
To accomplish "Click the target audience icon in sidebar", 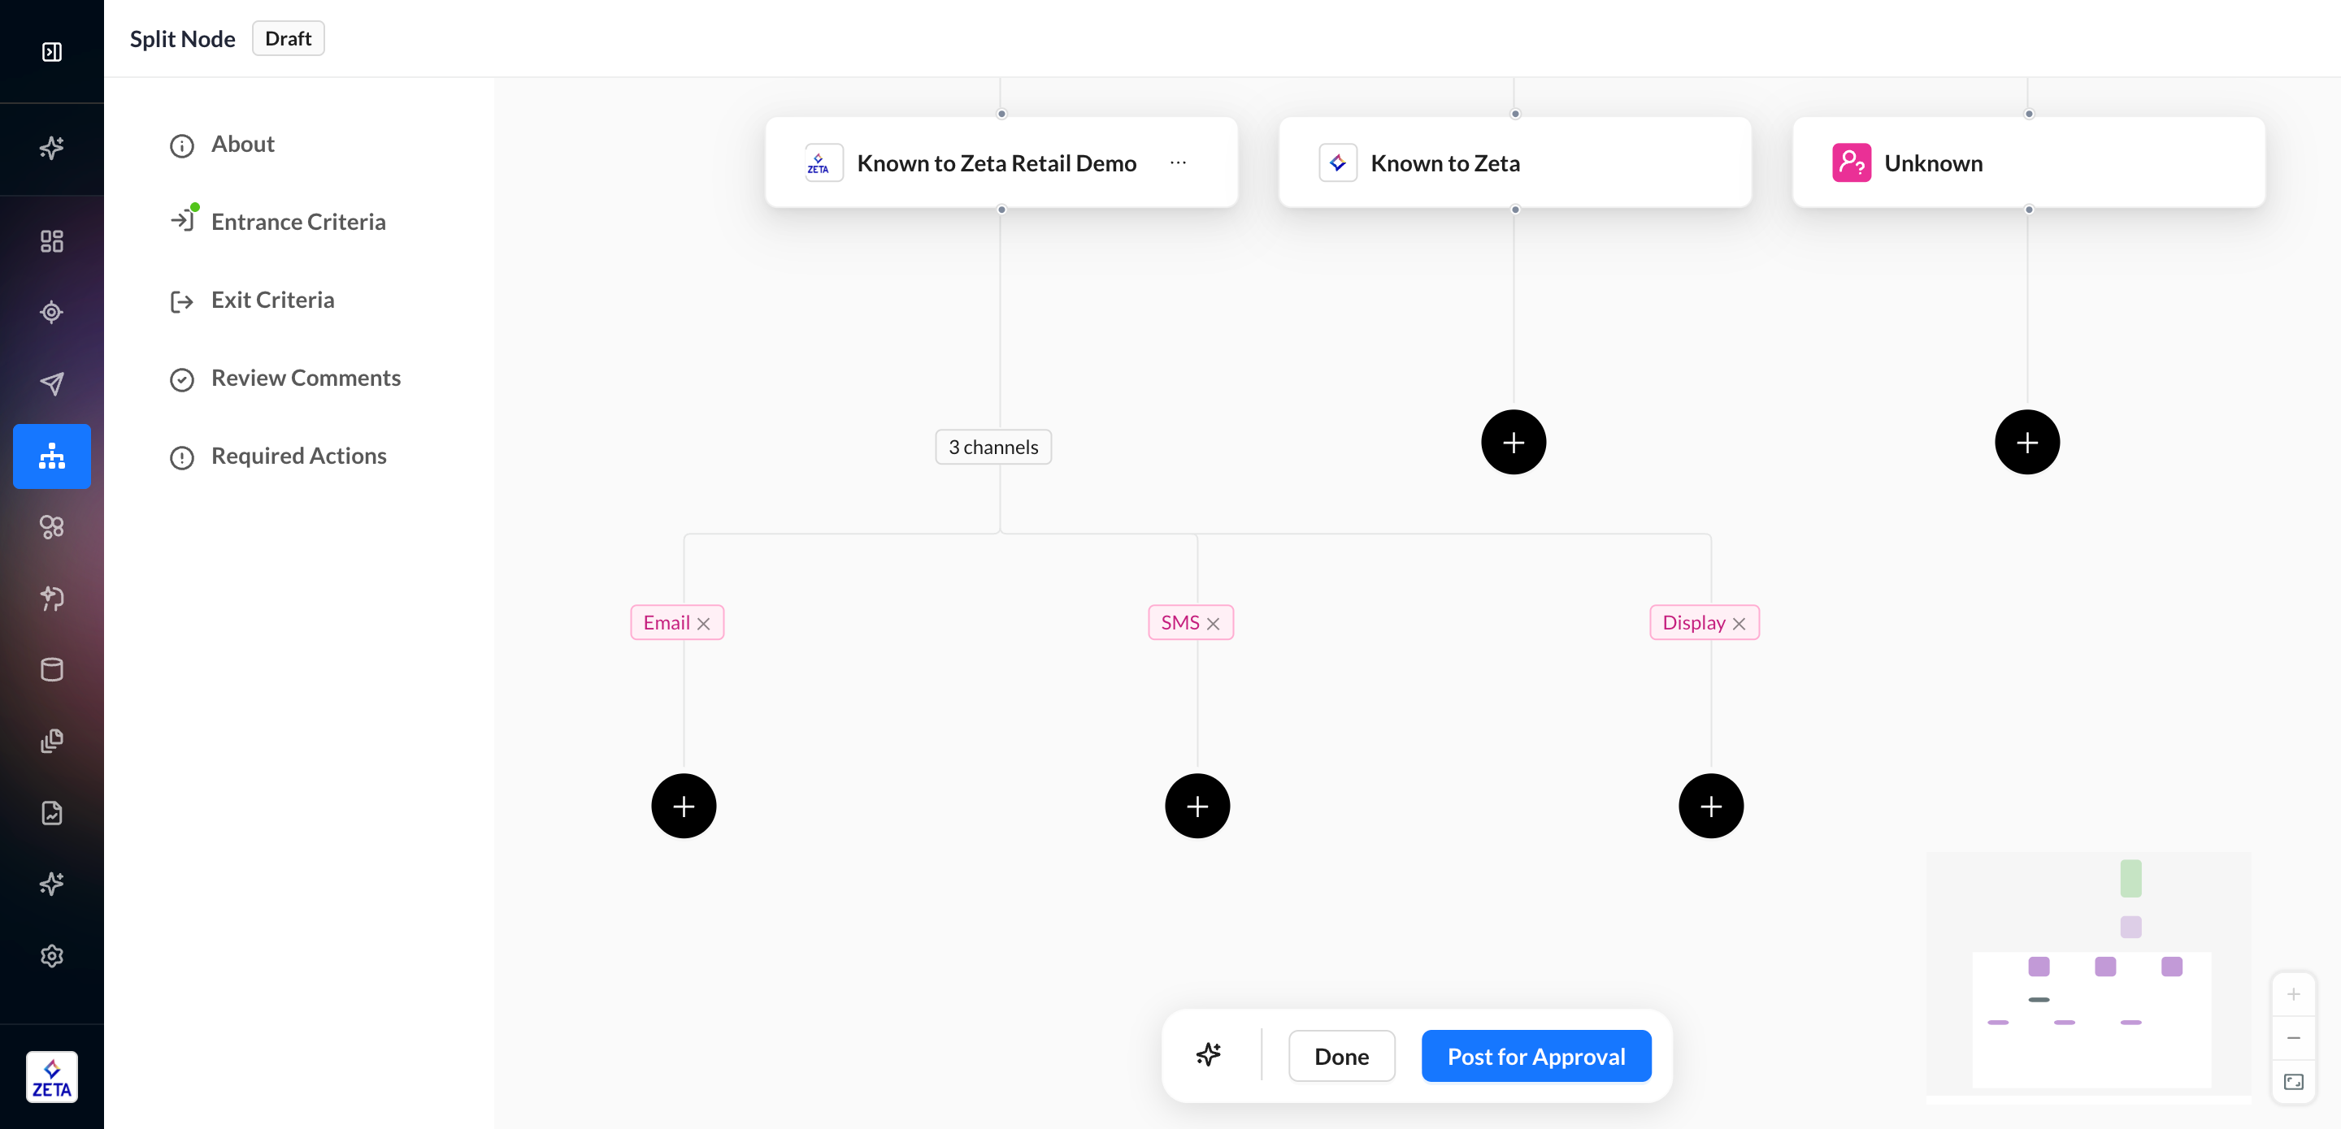I will [52, 313].
